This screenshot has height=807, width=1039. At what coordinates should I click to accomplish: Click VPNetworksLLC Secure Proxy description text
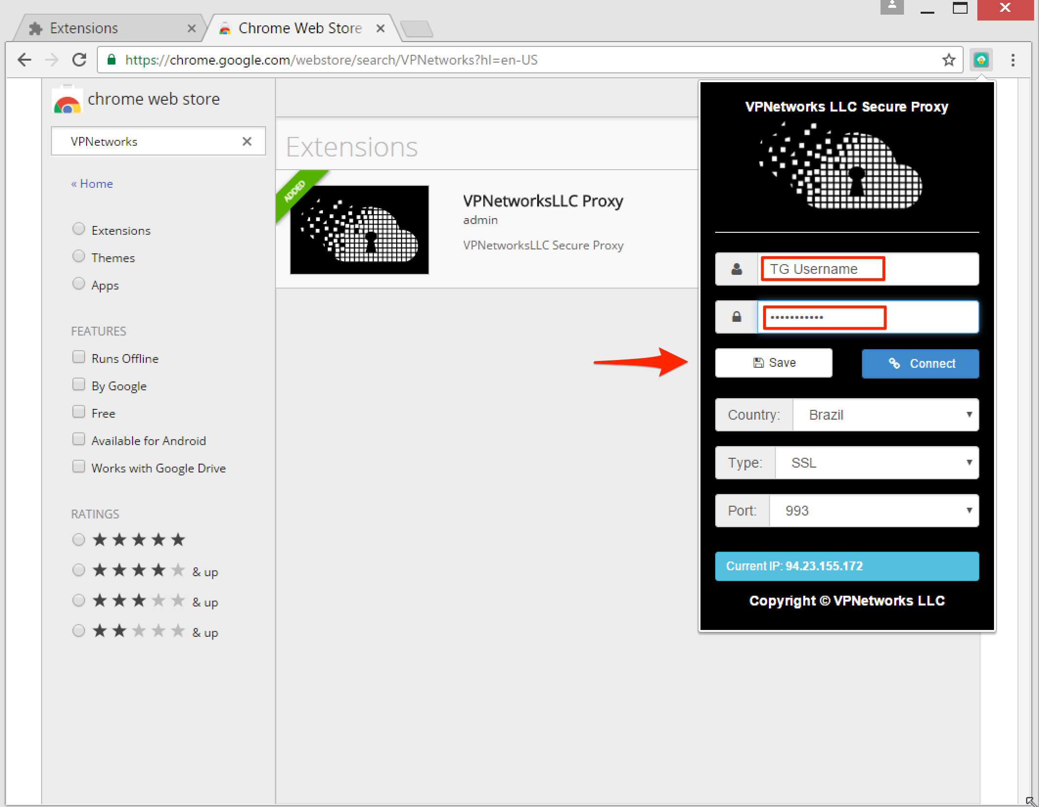click(543, 246)
